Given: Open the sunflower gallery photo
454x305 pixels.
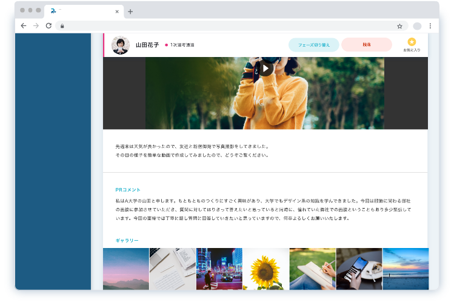Looking at the screenshot, I should [x=266, y=269].
